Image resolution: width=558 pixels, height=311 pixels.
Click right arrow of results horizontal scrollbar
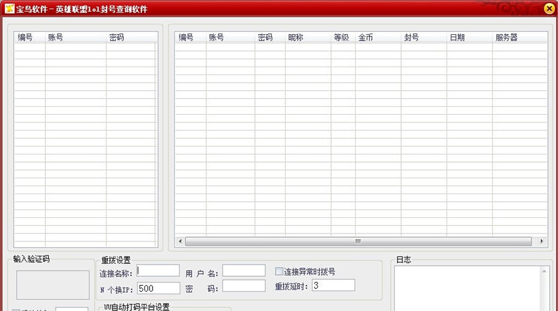click(x=542, y=241)
